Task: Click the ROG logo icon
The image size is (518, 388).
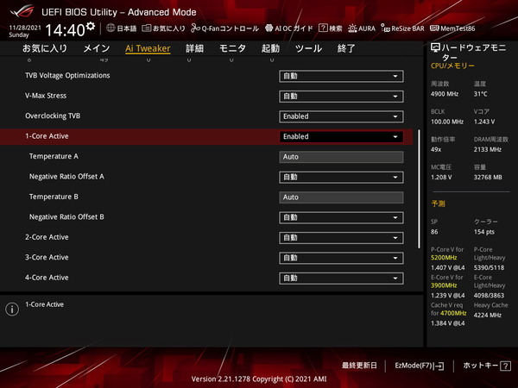Action: point(22,11)
